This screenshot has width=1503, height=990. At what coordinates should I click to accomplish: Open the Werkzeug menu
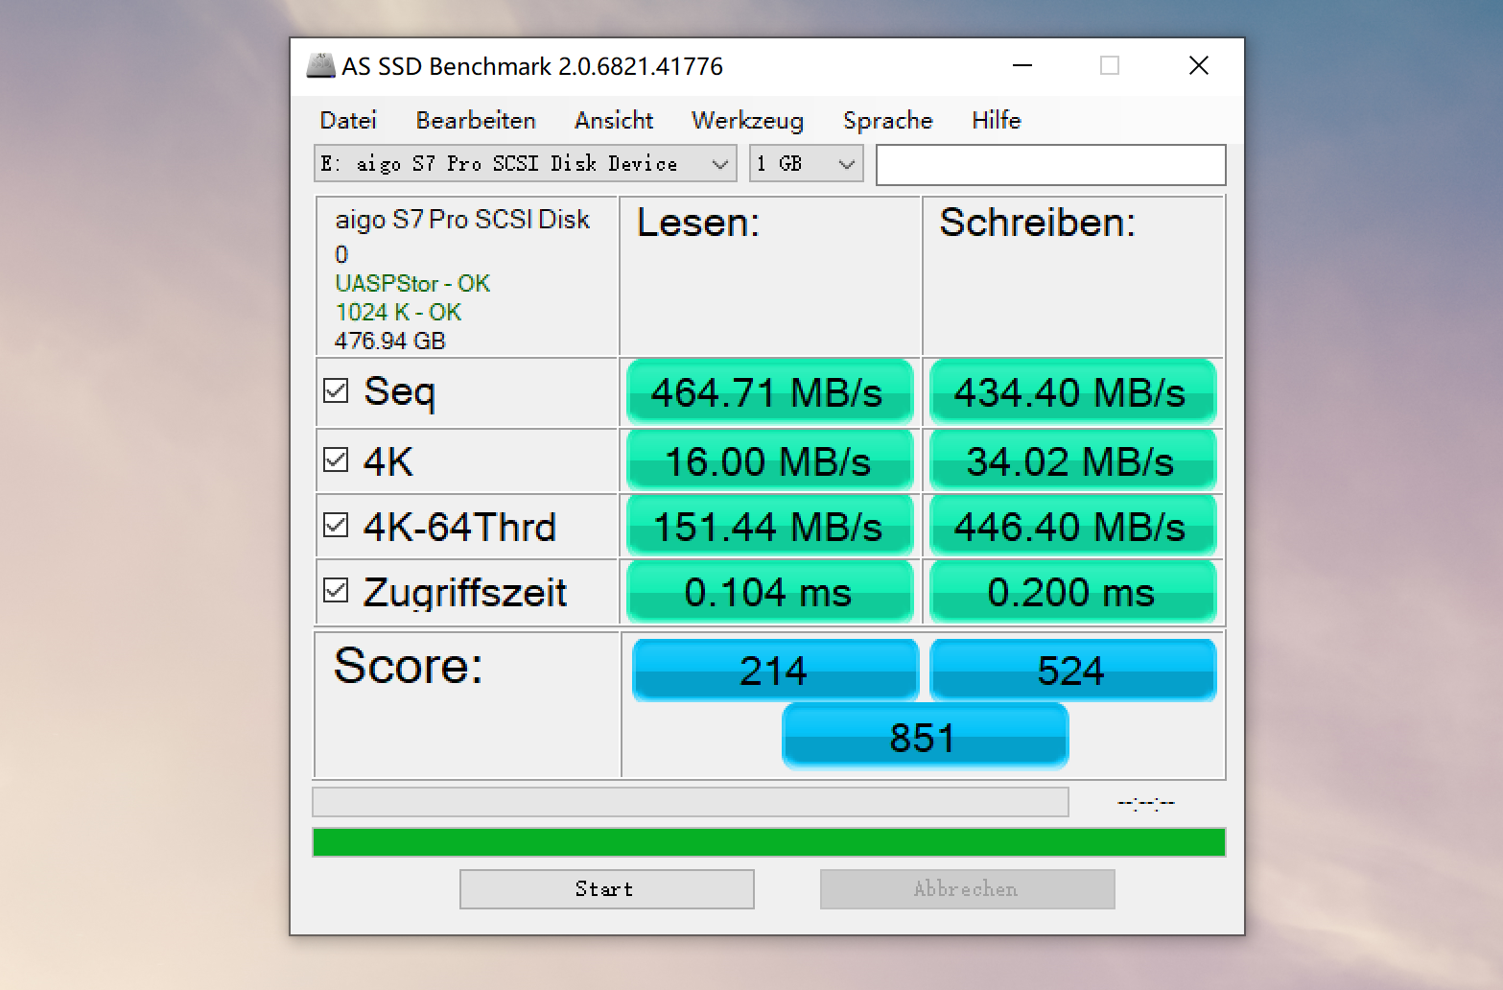(x=747, y=120)
